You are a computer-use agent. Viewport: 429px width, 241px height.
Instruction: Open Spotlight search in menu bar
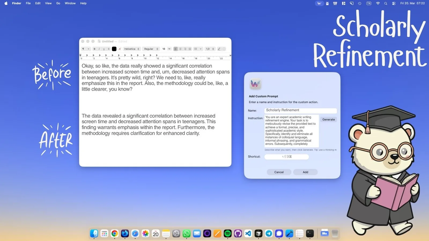pyautogui.click(x=386, y=3)
